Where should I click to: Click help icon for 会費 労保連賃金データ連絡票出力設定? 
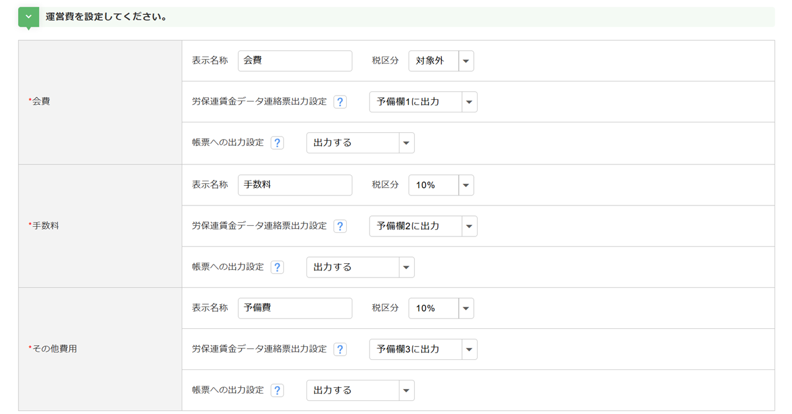(340, 102)
